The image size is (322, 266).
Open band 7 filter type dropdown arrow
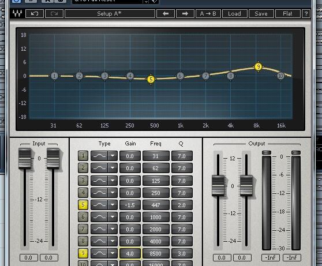click(x=113, y=229)
